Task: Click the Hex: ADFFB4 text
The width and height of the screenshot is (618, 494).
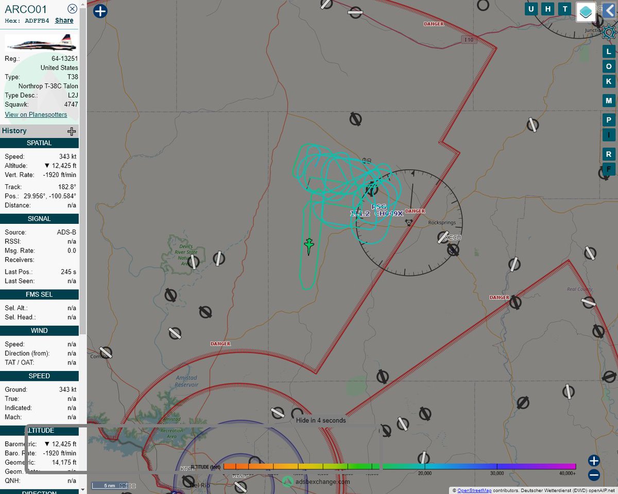Action: (x=27, y=21)
